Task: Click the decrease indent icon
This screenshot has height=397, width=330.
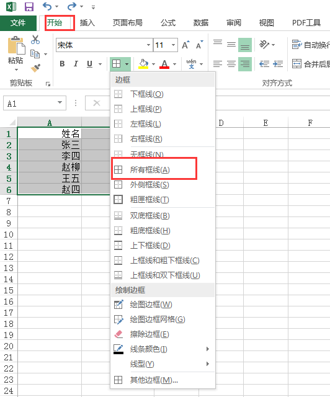Action: click(x=264, y=64)
